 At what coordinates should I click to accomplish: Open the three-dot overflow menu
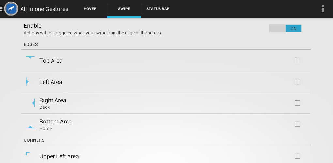pyautogui.click(x=322, y=9)
